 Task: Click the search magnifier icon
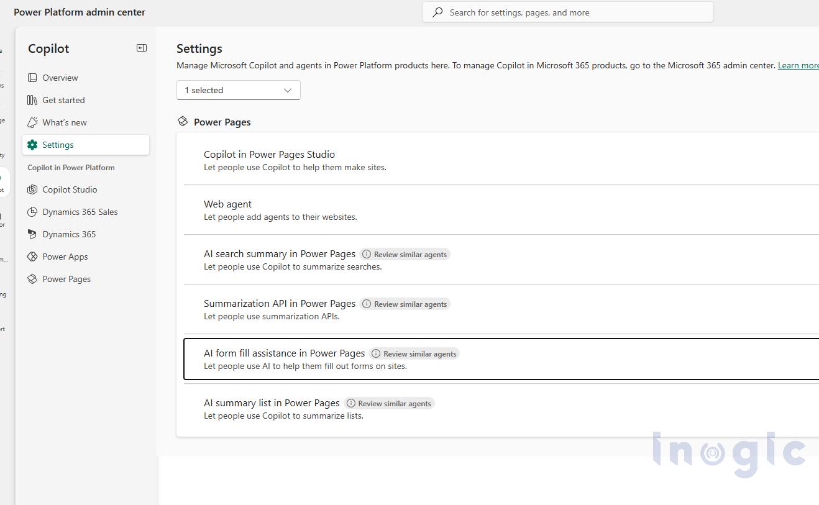tap(437, 12)
